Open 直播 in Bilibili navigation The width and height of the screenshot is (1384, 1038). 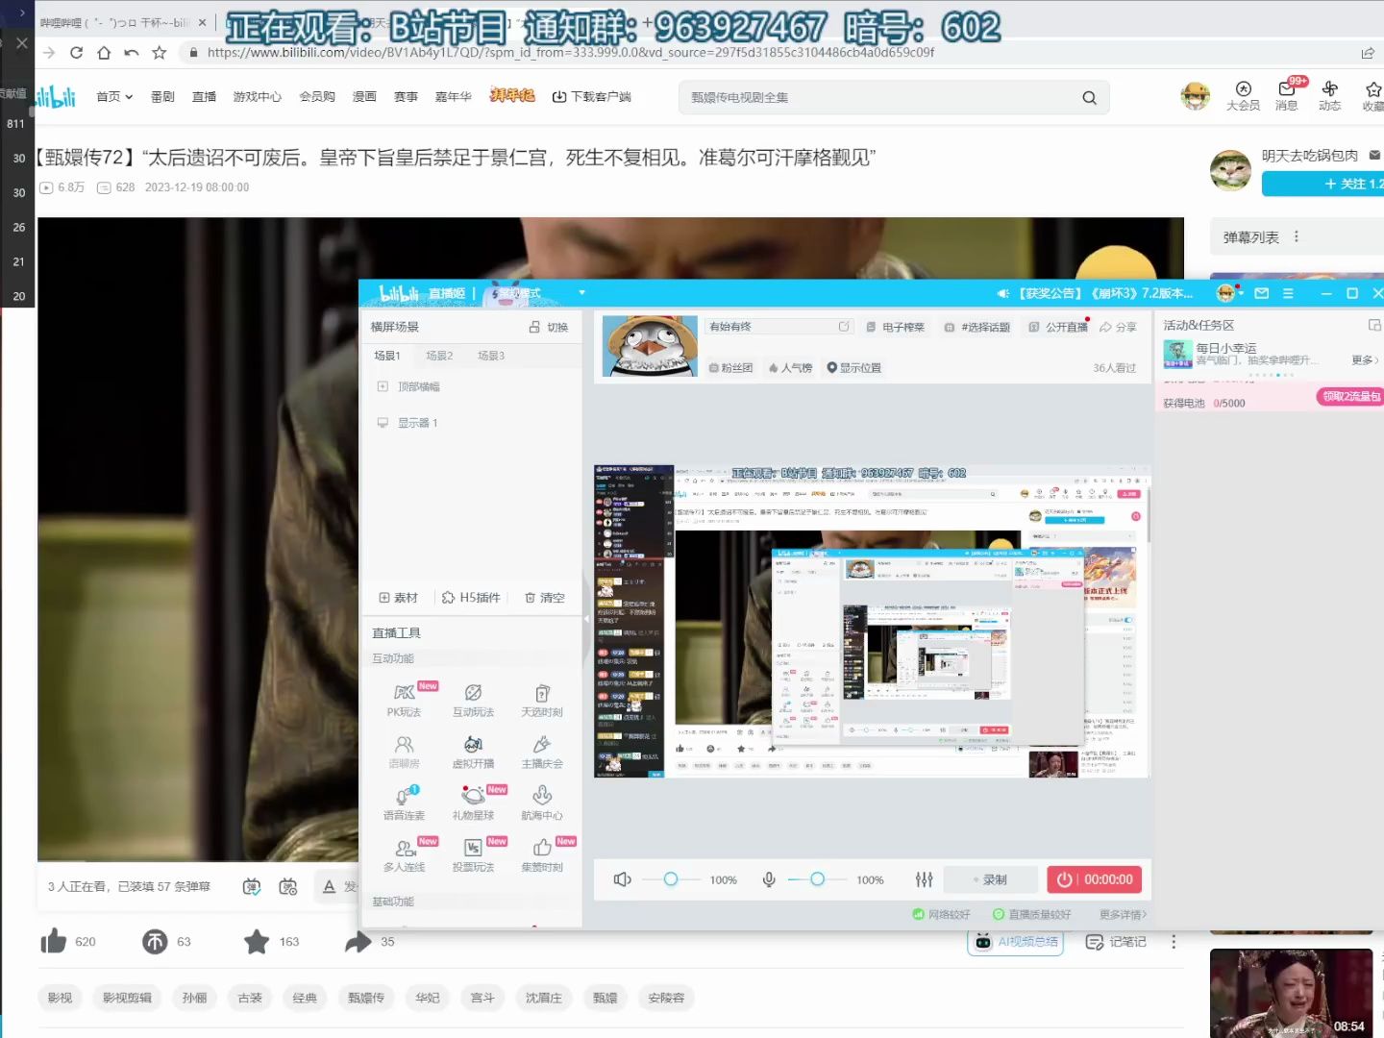204,97
